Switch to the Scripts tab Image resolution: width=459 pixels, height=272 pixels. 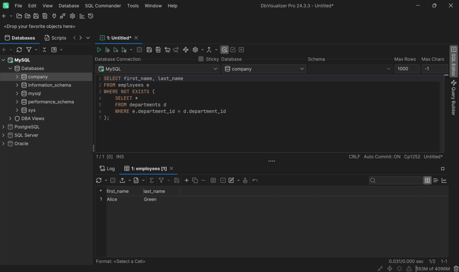click(55, 38)
